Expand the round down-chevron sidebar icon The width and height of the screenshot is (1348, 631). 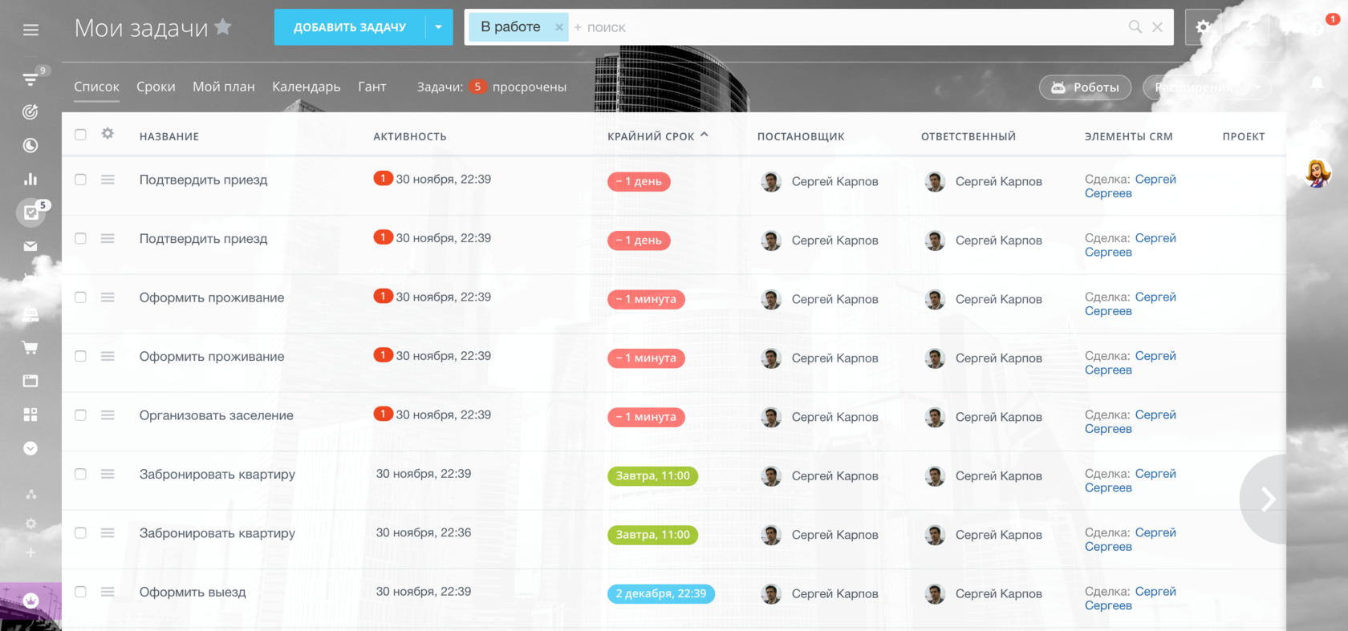click(30, 448)
